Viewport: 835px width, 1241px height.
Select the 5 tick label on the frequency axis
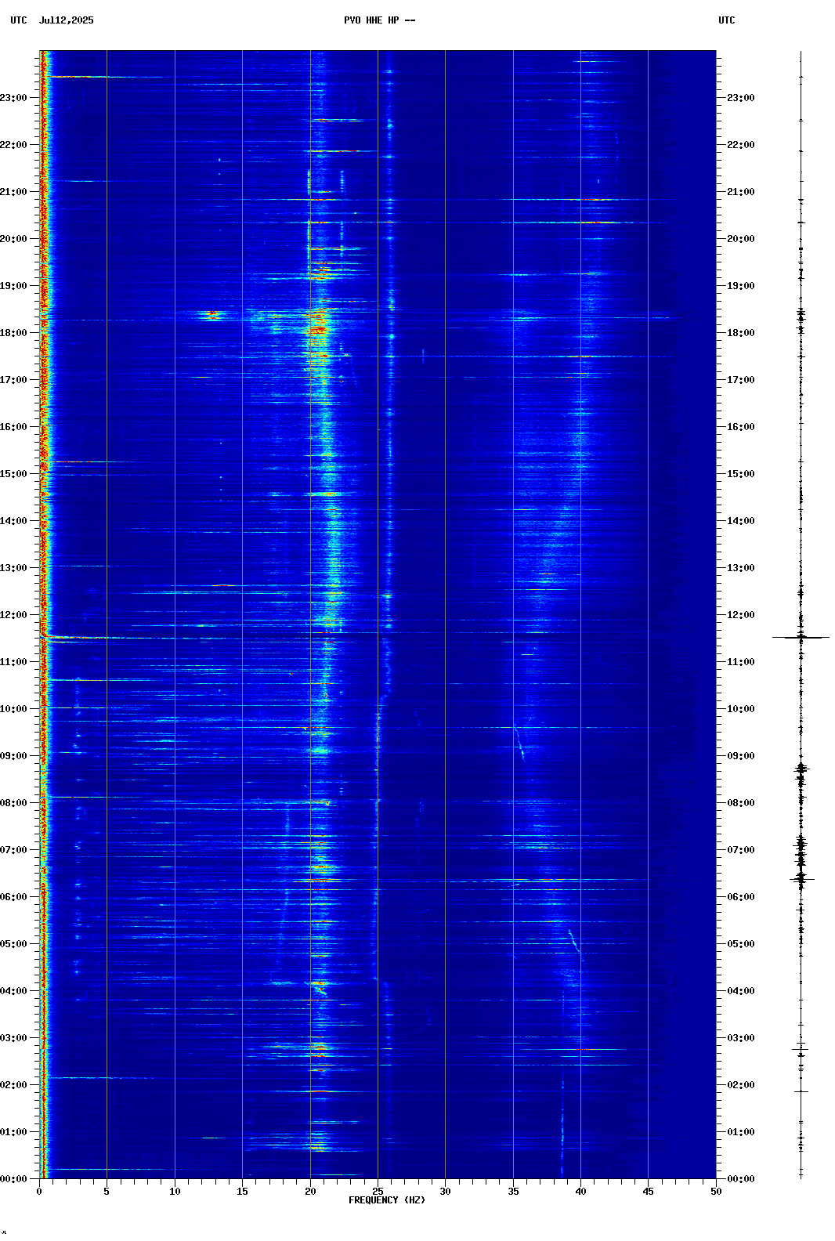pyautogui.click(x=107, y=1192)
